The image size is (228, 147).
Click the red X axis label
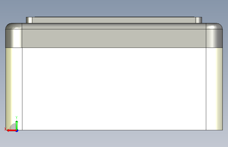pos(5,129)
